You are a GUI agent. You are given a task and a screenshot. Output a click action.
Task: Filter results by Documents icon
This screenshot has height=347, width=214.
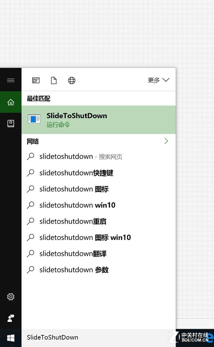click(x=54, y=80)
